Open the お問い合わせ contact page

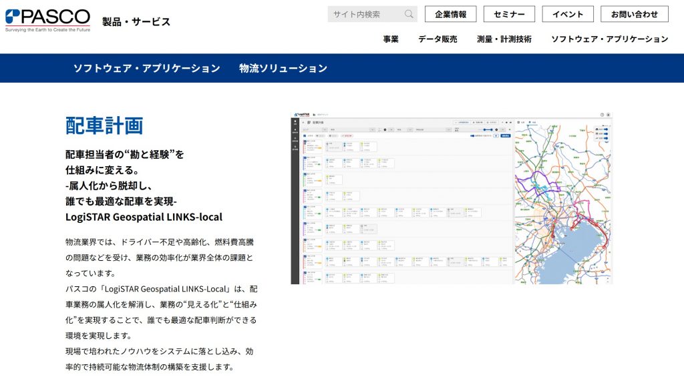click(x=634, y=14)
